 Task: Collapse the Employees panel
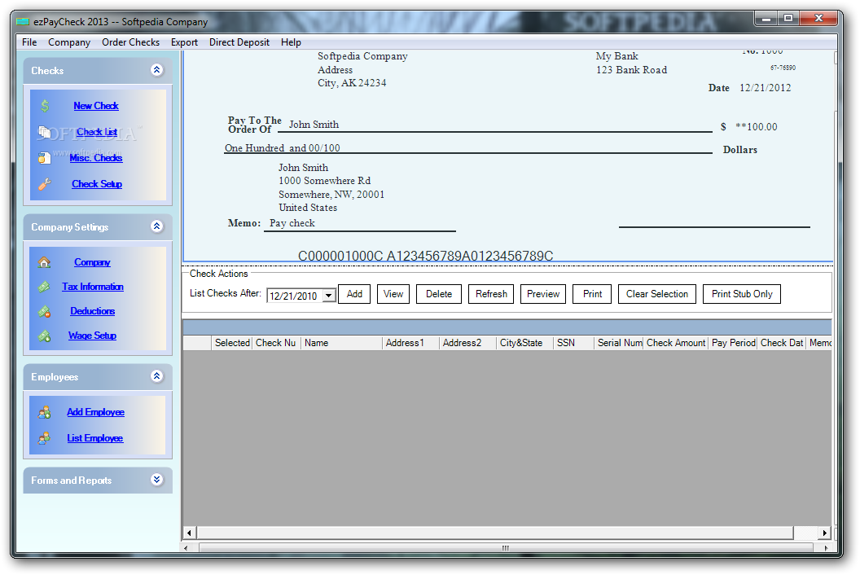157,375
